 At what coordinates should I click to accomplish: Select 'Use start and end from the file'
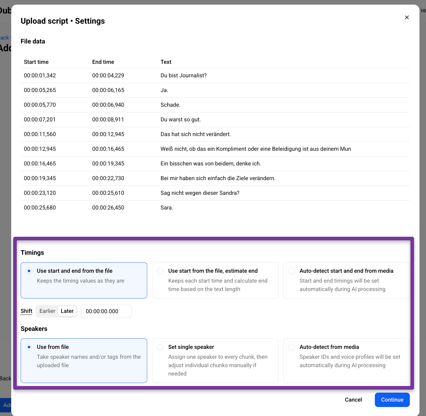point(84,280)
